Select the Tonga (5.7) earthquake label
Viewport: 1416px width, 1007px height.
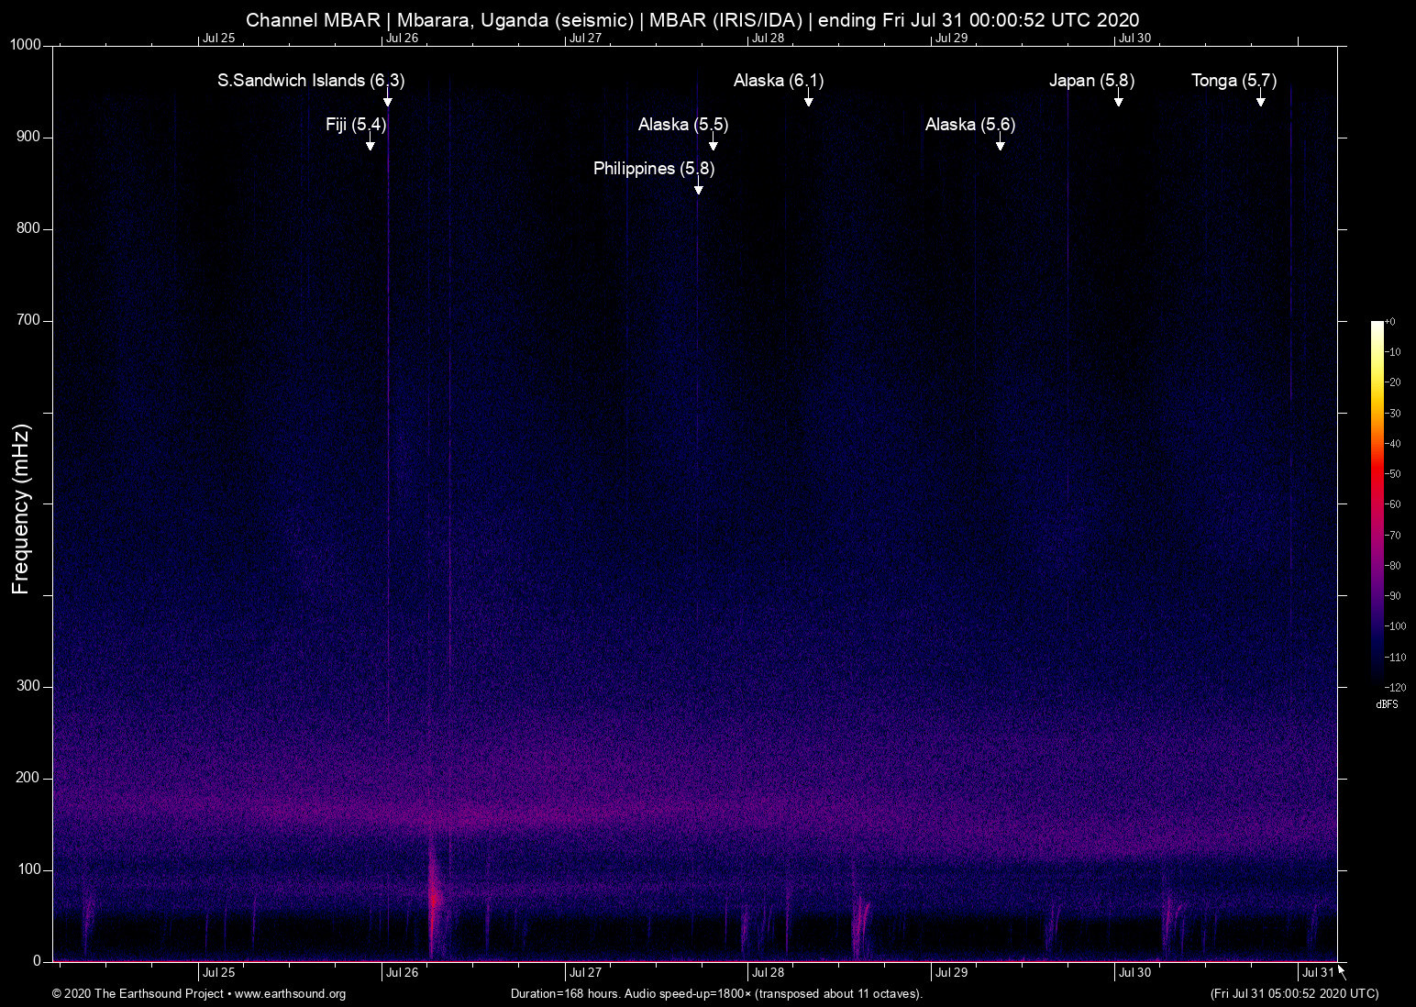point(1233,81)
